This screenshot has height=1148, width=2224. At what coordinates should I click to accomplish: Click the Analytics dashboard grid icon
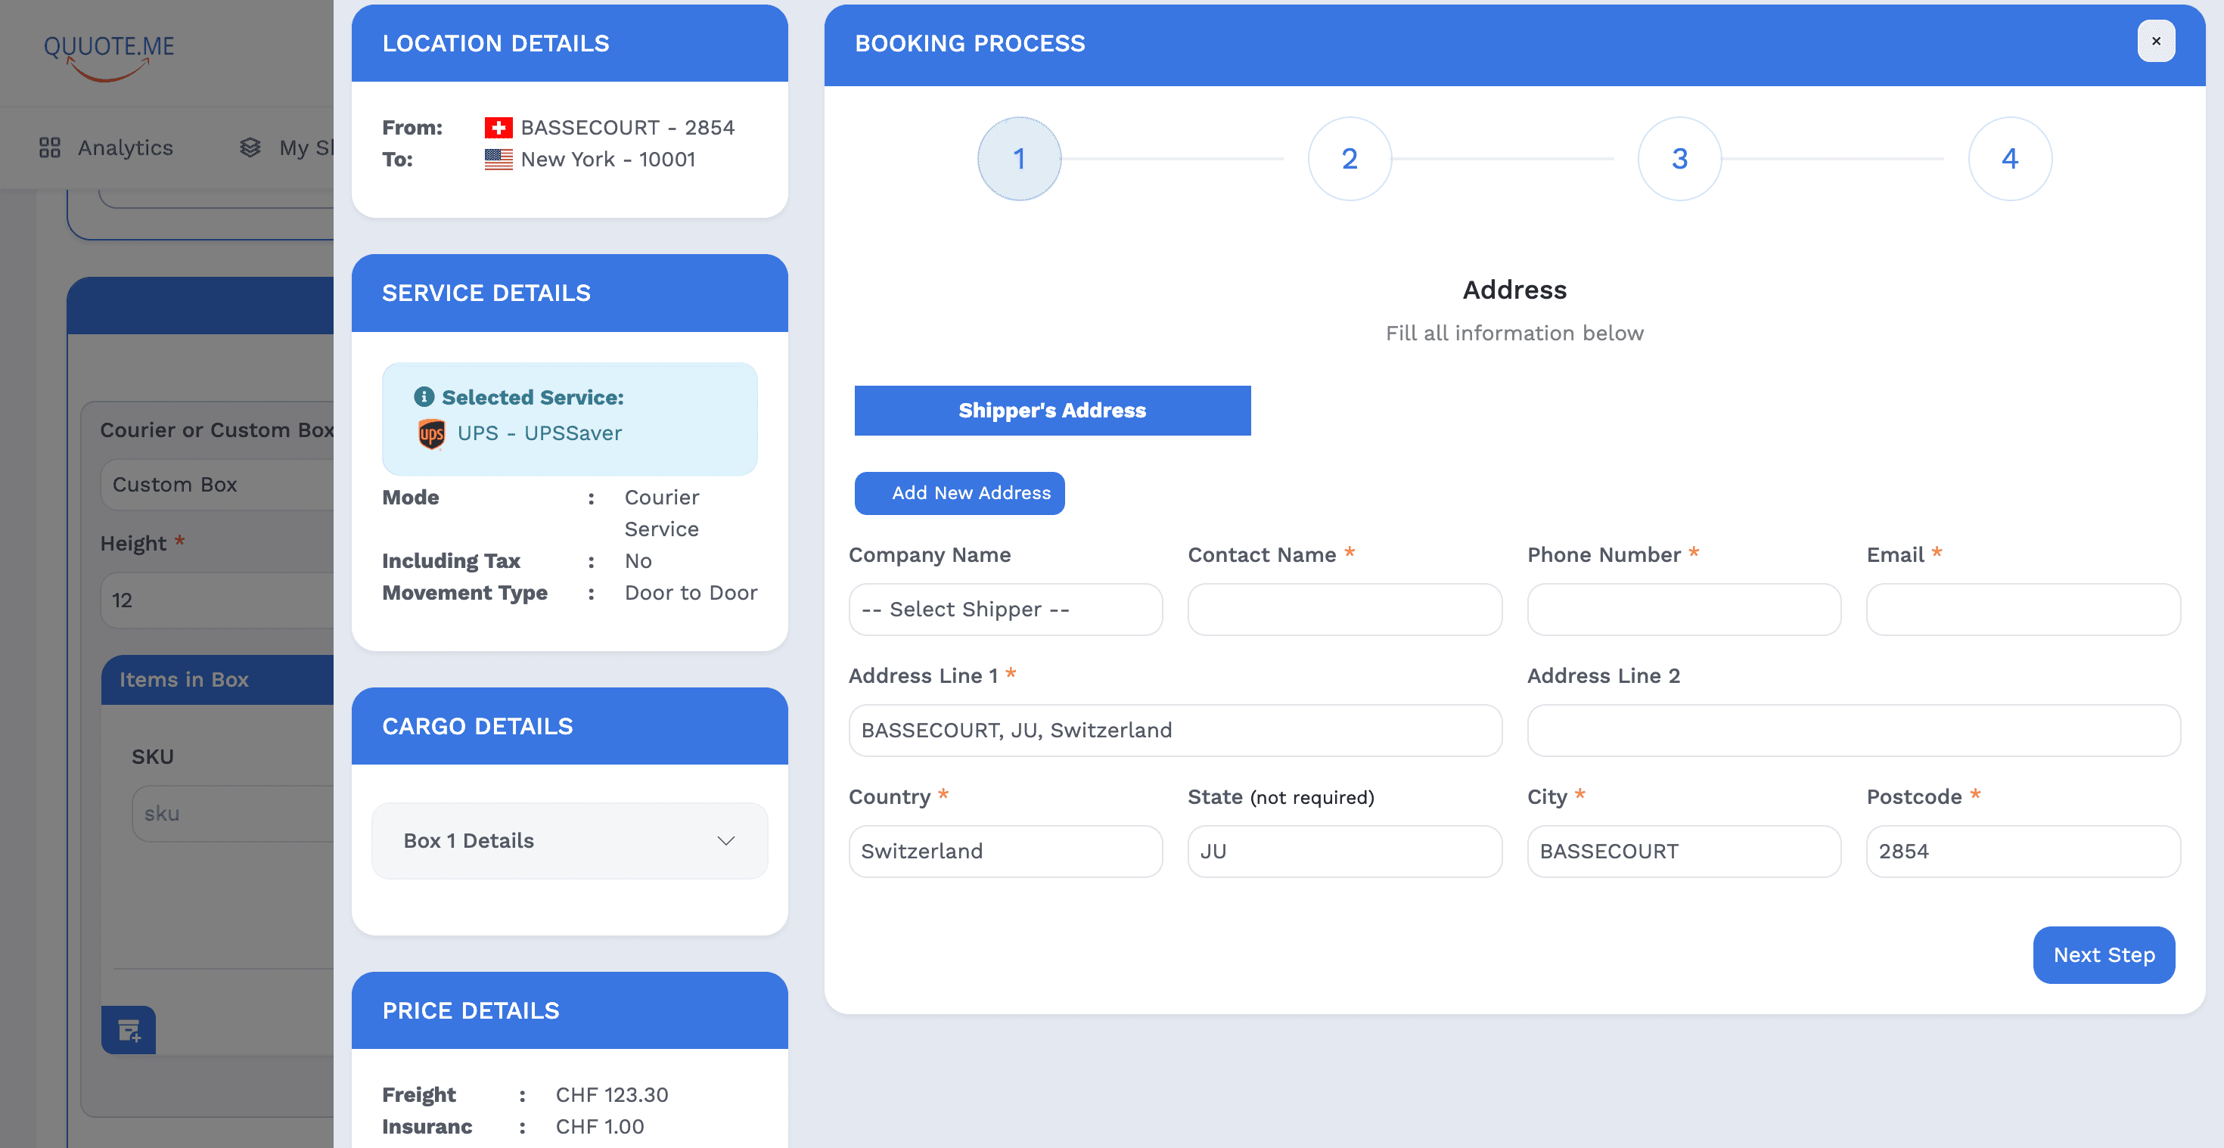pos(49,147)
